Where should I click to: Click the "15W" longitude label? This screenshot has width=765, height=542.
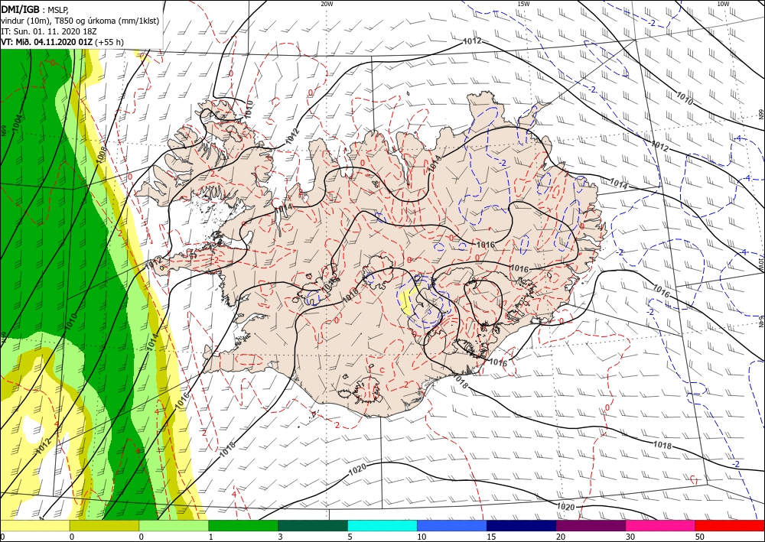tap(523, 4)
